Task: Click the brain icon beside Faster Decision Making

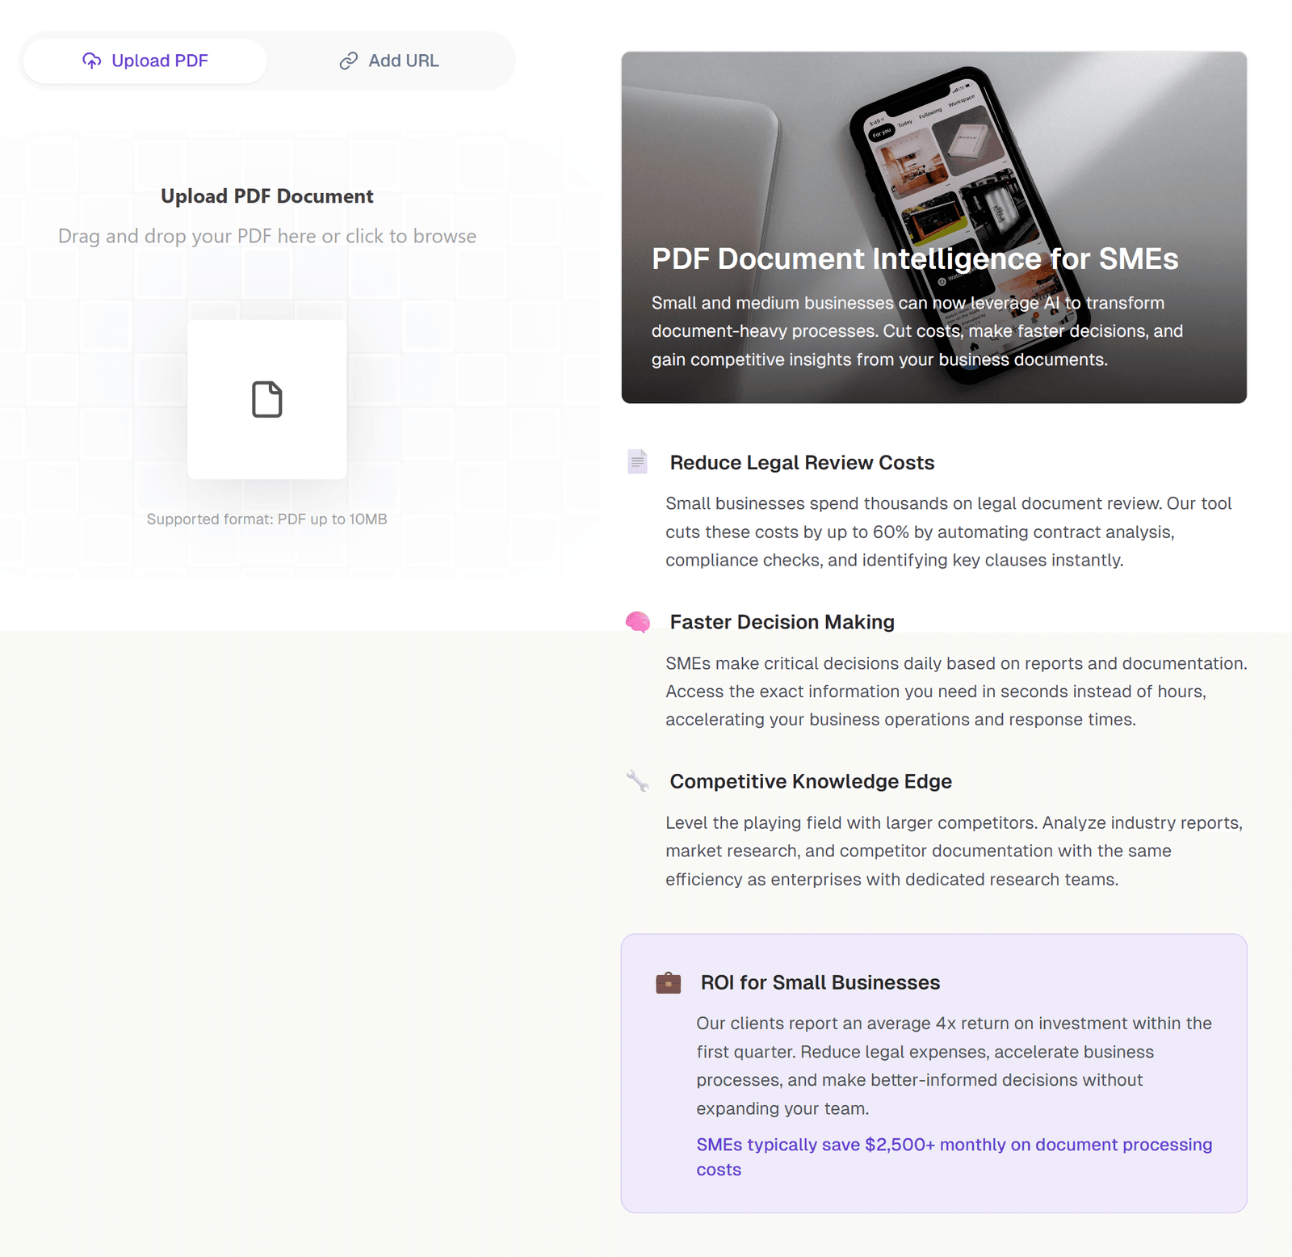Action: [x=637, y=622]
